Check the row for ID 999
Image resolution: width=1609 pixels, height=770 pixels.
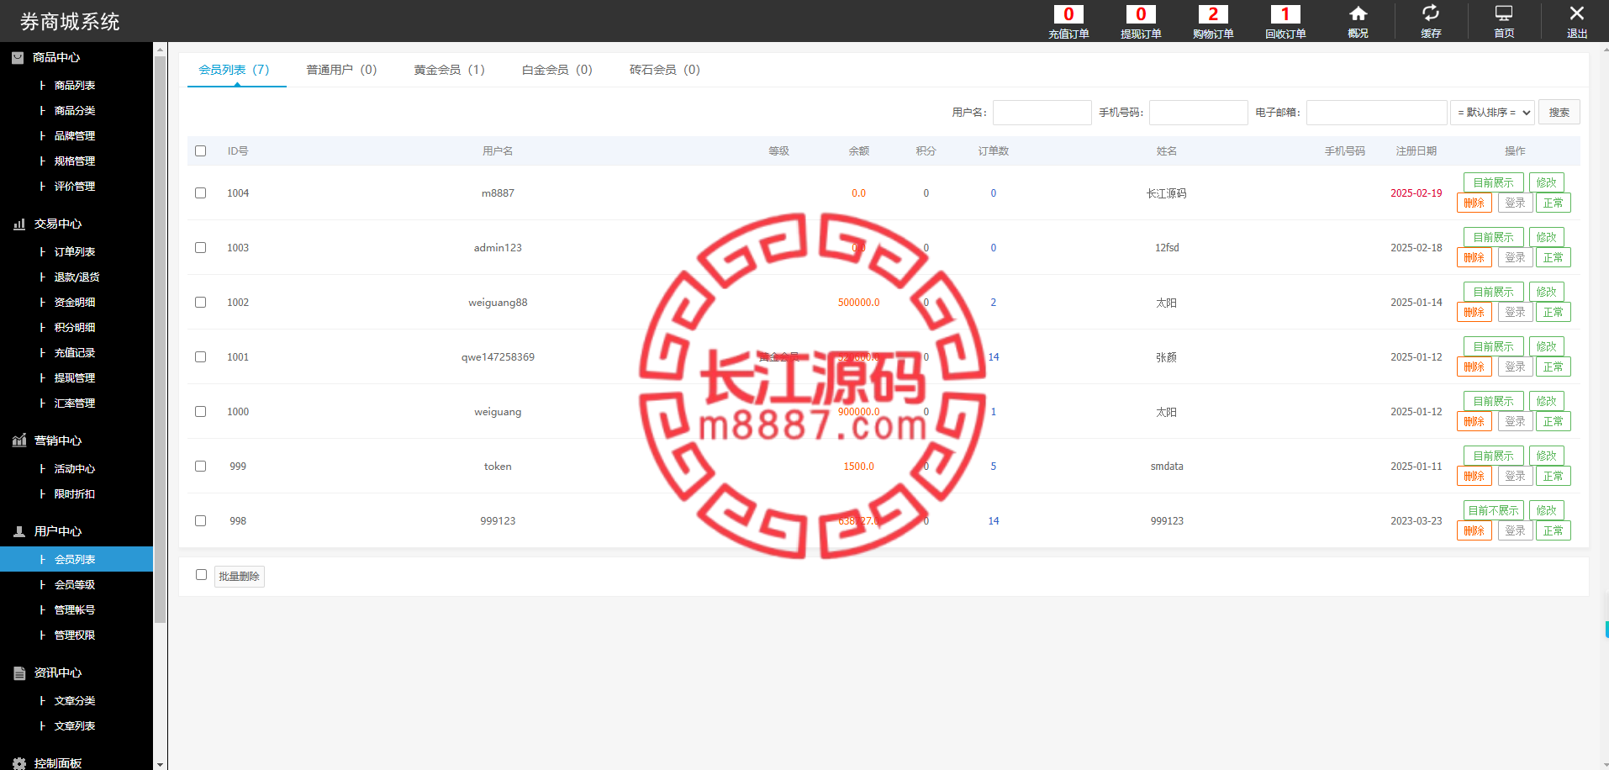(200, 466)
